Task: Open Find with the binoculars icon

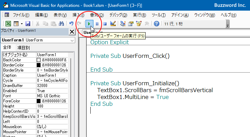Action: (61, 24)
